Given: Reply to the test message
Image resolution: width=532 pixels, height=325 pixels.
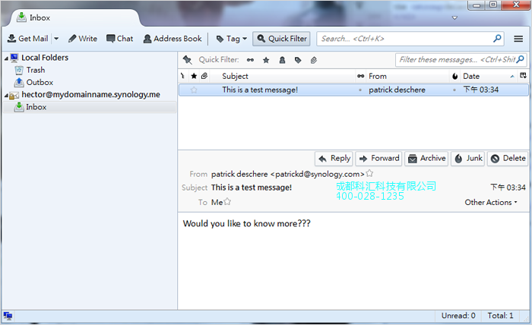Looking at the screenshot, I should [x=334, y=159].
